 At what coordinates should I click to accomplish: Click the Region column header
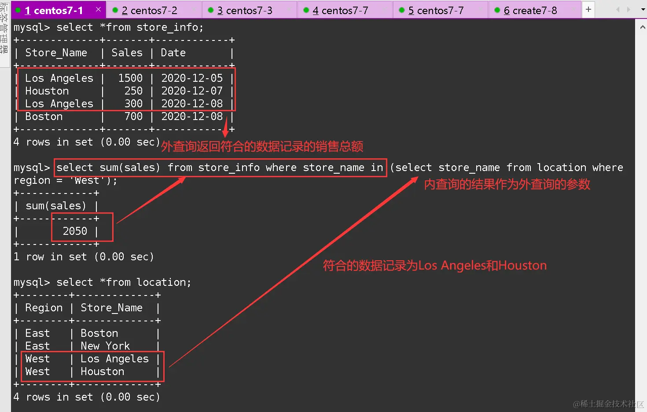(x=44, y=308)
